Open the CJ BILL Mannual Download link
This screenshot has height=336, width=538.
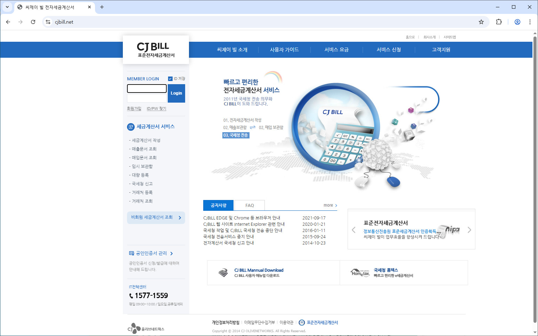tap(259, 270)
